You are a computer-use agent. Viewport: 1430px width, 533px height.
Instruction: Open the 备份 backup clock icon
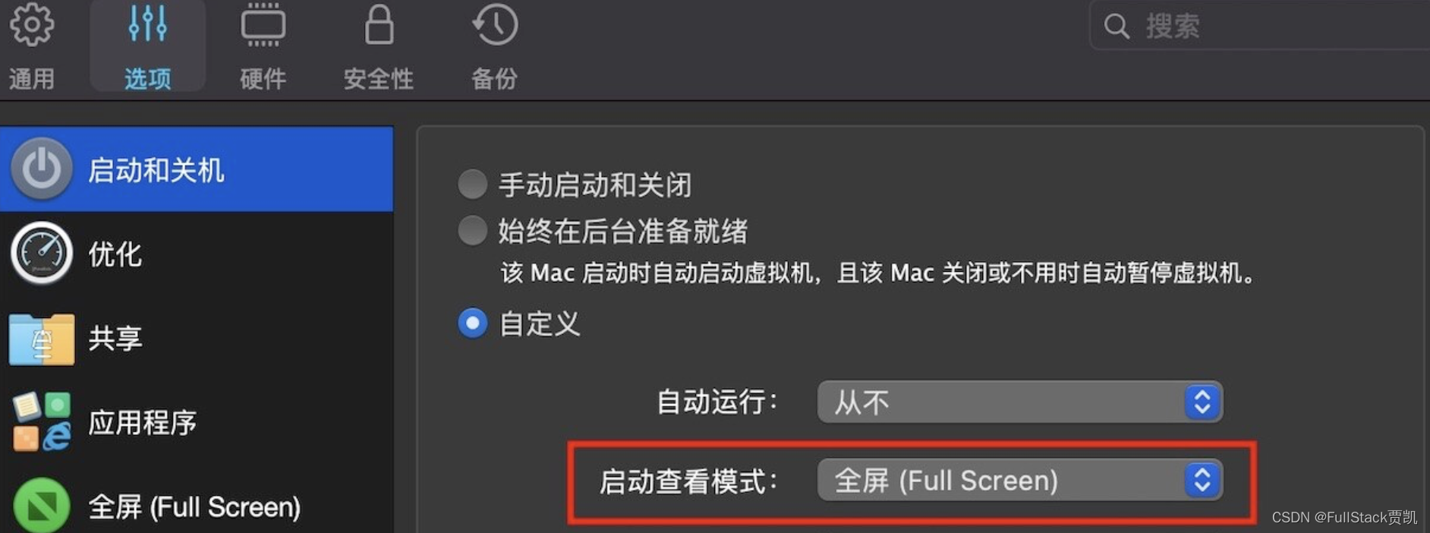(495, 24)
